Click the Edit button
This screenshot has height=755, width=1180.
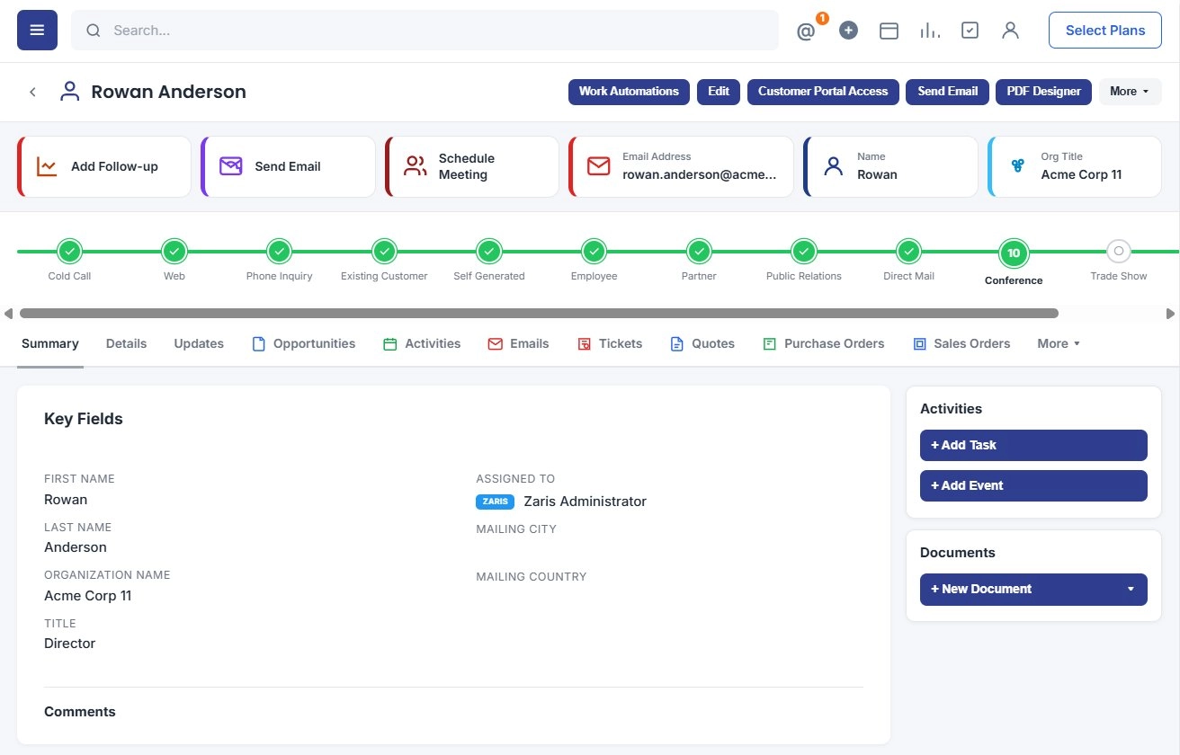pos(719,92)
